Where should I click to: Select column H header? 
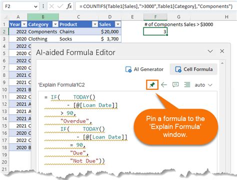point(226,17)
